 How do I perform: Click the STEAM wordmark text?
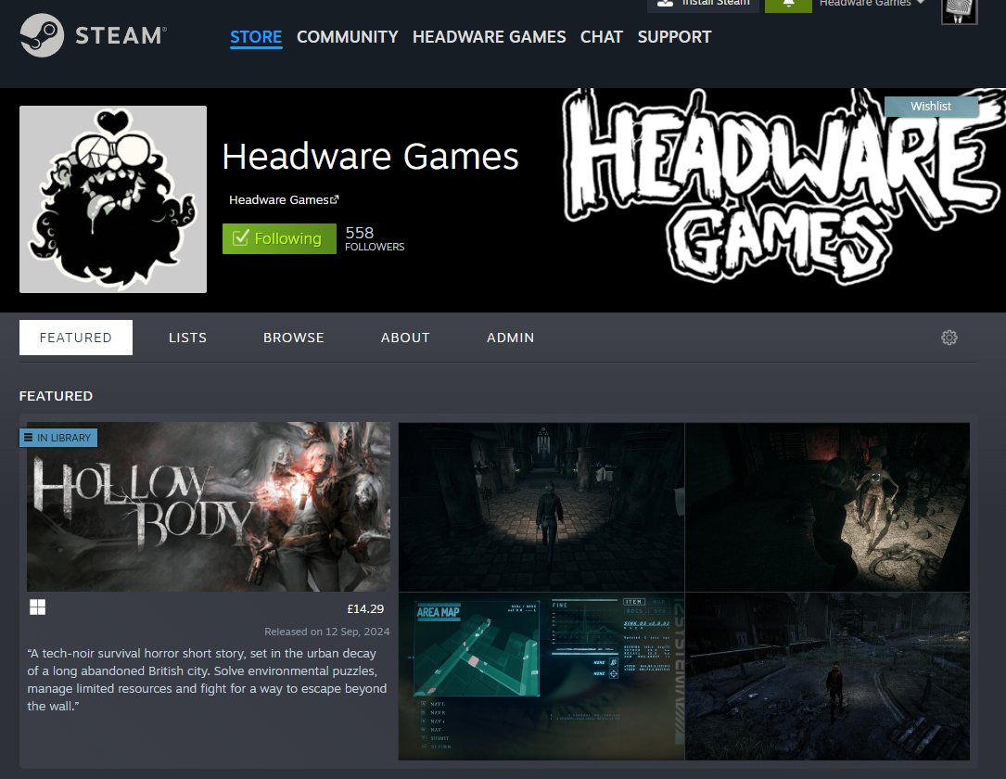(x=121, y=36)
